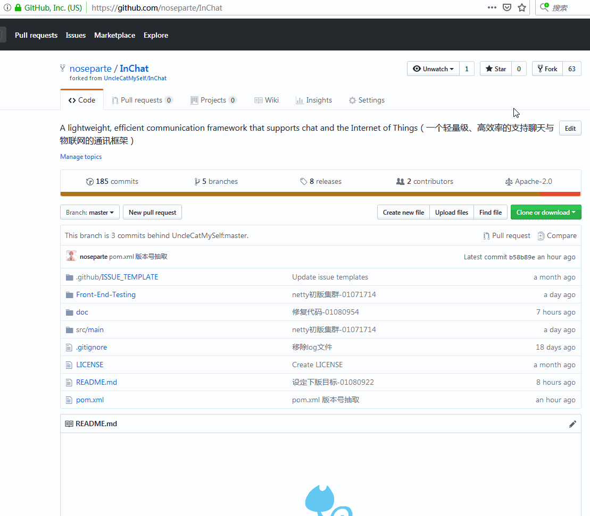The width and height of the screenshot is (590, 516).
Task: Open the Branch: master dropdown
Action: [x=90, y=213]
